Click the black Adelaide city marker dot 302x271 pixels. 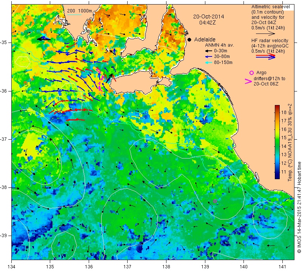190,40
